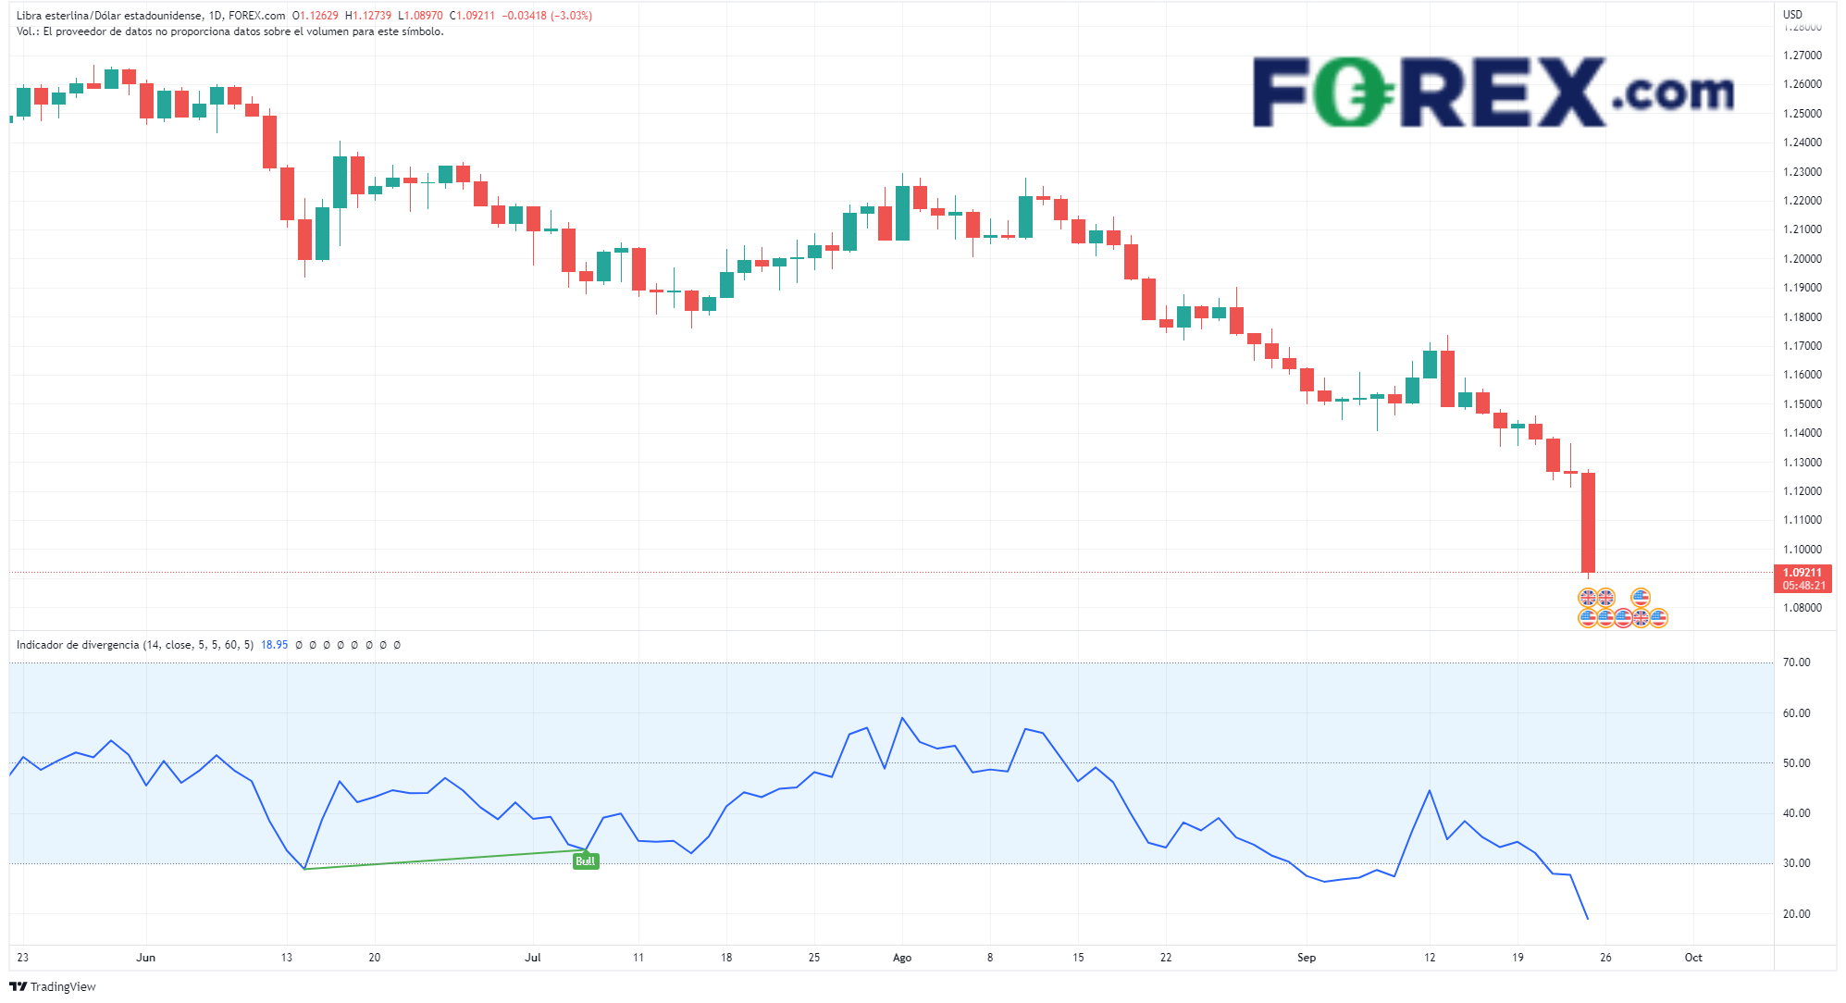The image size is (1846, 1003).
Task: Click the low price value L1.08970
Action: tap(420, 16)
